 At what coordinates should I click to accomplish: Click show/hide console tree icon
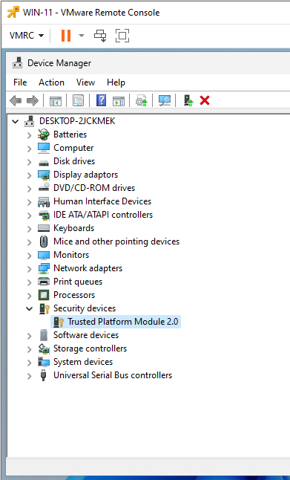click(56, 101)
